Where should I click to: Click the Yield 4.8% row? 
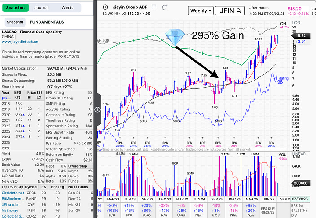coord(22,154)
